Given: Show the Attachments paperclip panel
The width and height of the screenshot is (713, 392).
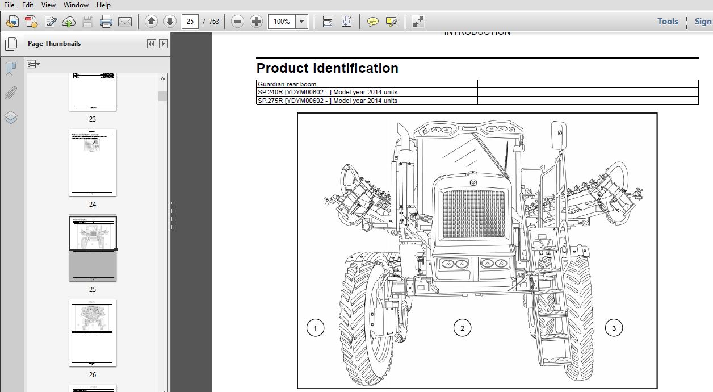Looking at the screenshot, I should click(10, 93).
